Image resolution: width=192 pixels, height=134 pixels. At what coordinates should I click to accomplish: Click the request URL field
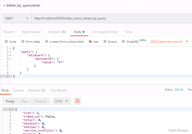coord(112,19)
